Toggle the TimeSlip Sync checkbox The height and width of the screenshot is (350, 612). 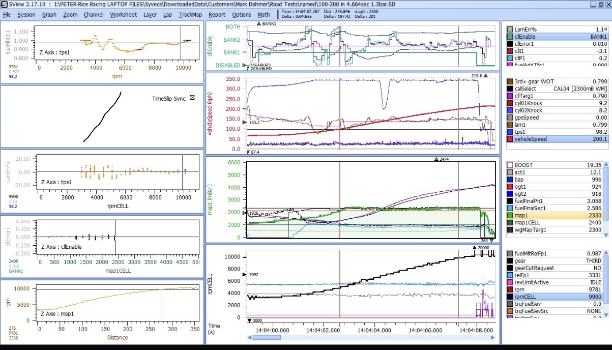pyautogui.click(x=192, y=98)
